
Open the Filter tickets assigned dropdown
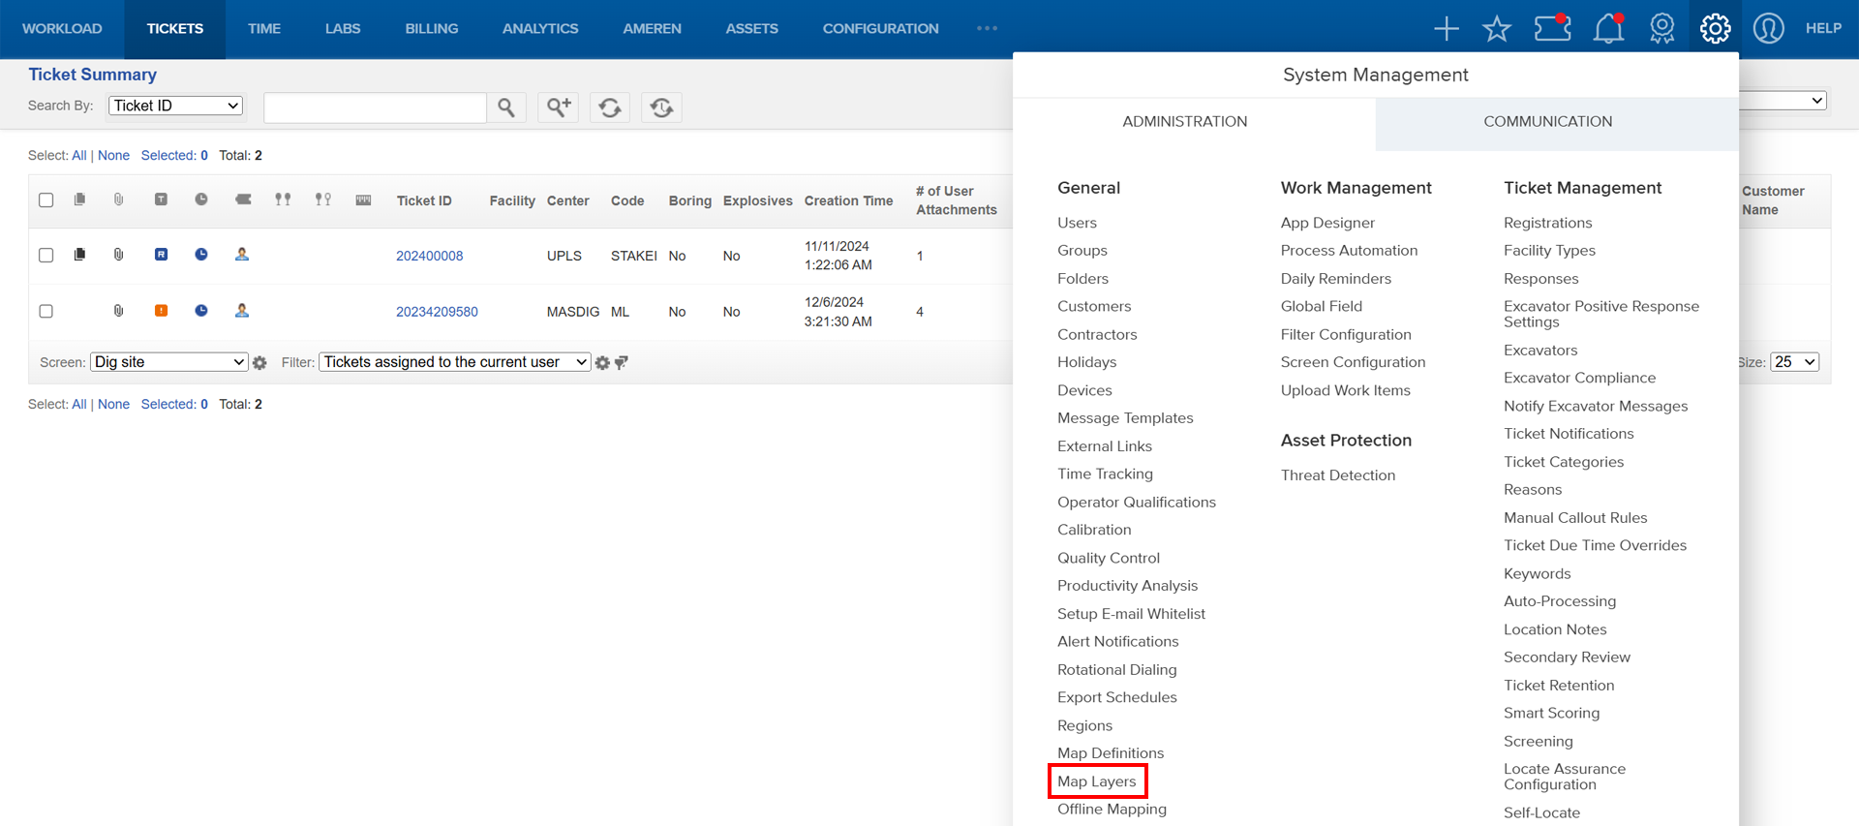454,362
